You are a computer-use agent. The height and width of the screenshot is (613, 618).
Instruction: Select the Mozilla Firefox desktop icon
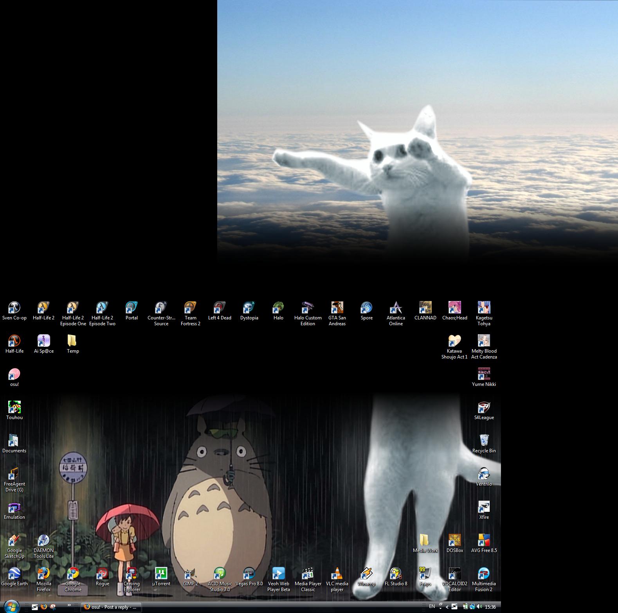[44, 579]
